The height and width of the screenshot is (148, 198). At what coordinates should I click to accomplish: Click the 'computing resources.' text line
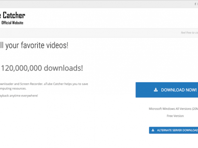click(x=13, y=89)
